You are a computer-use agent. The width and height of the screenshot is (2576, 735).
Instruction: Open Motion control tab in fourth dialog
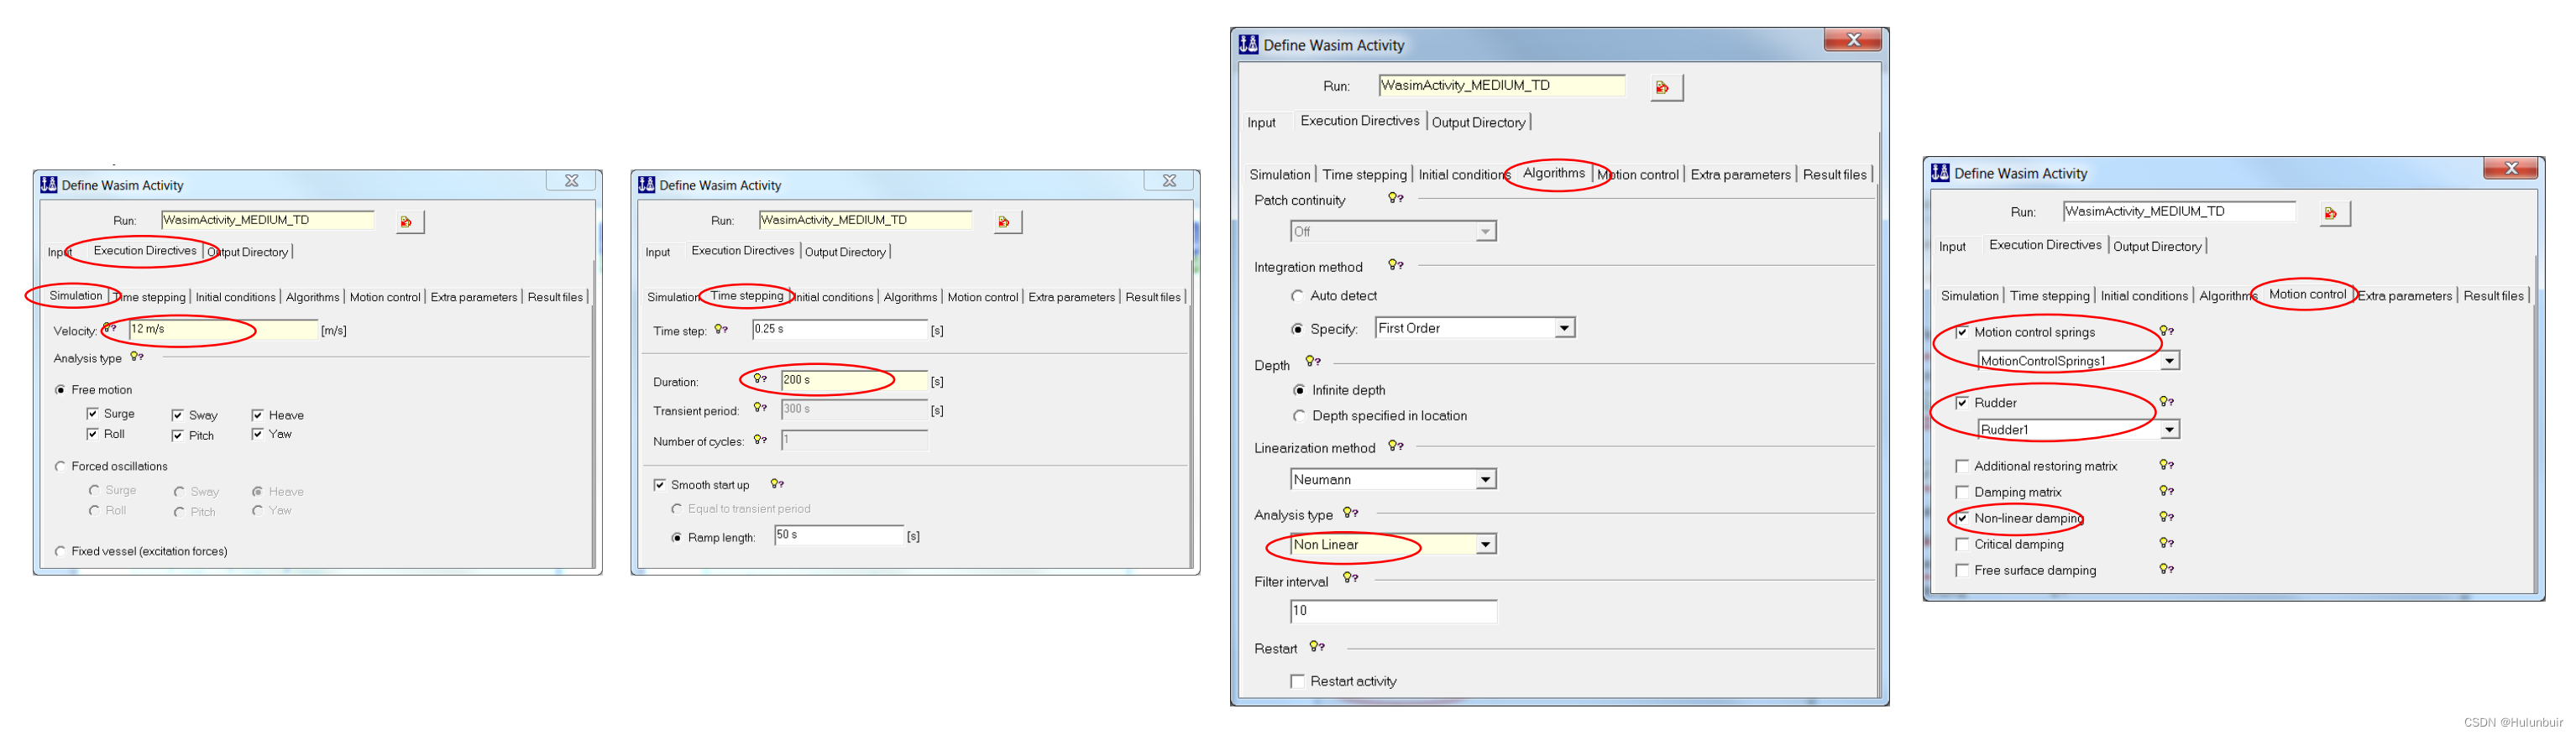click(2307, 295)
